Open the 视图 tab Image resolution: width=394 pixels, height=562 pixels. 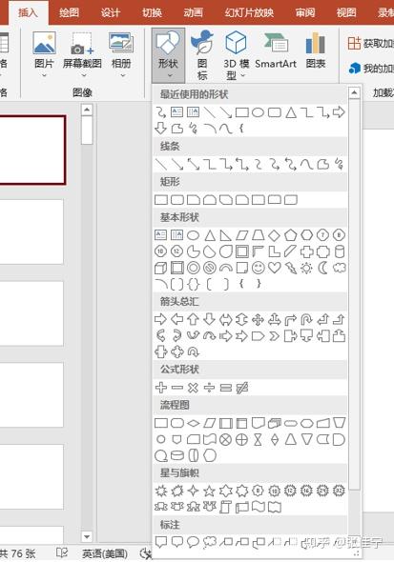pos(346,12)
